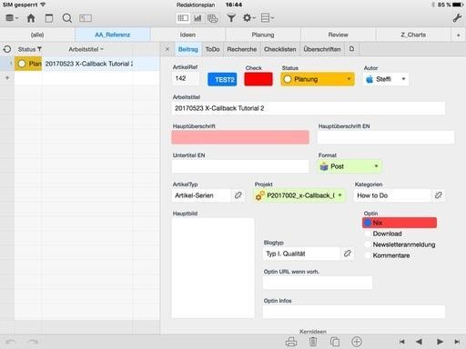Image resolution: width=466 pixels, height=349 pixels.
Task: Add new record with plus circle
Action: click(x=357, y=342)
